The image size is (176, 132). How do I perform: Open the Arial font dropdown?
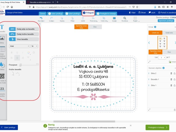click(x=19, y=46)
